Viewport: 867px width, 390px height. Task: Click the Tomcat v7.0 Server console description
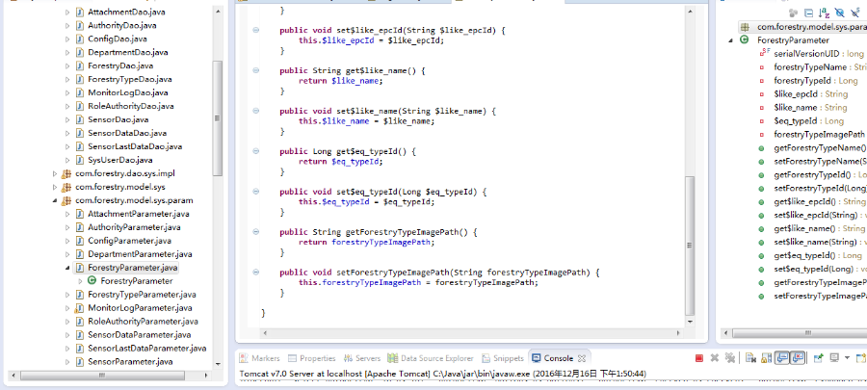coord(442,374)
